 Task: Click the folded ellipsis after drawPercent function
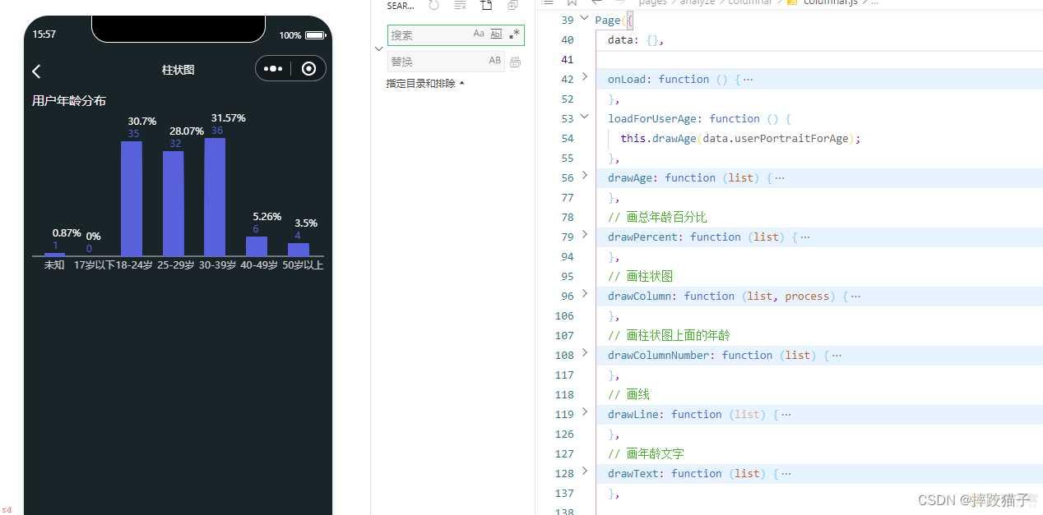(805, 237)
